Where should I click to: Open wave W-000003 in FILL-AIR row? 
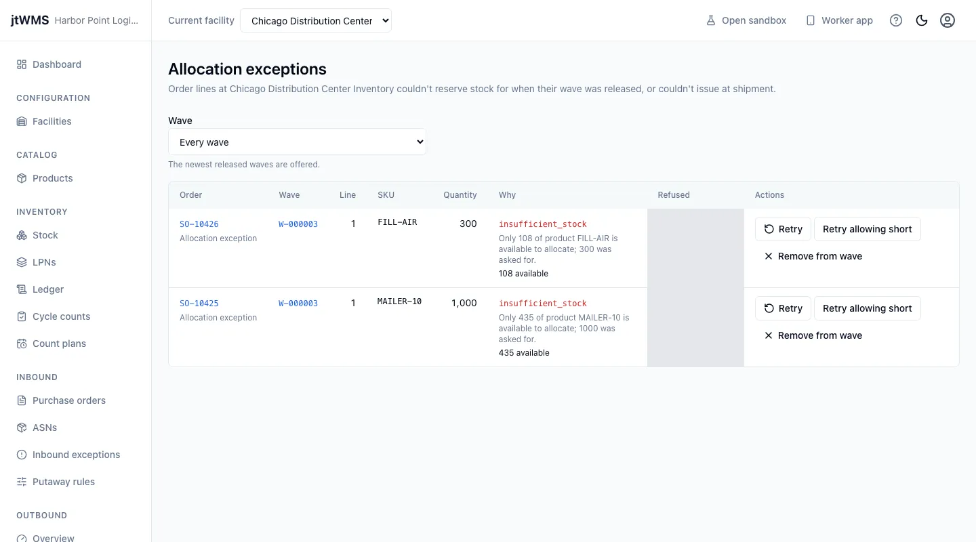pos(298,224)
